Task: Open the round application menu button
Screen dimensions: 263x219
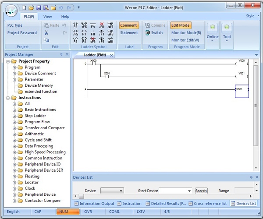Action: (x=11, y=11)
